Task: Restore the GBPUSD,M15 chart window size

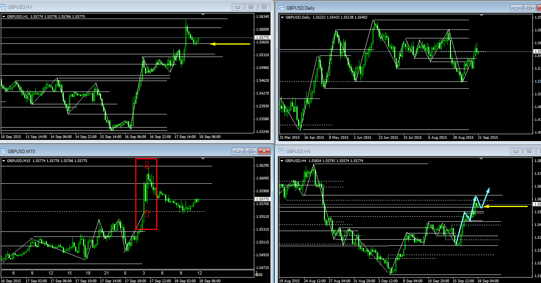Action: click(x=251, y=151)
